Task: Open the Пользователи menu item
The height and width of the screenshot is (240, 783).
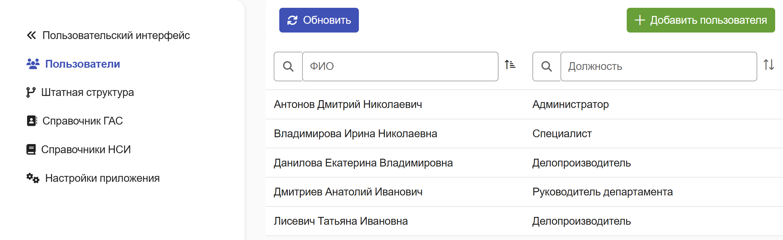Action: 83,64
